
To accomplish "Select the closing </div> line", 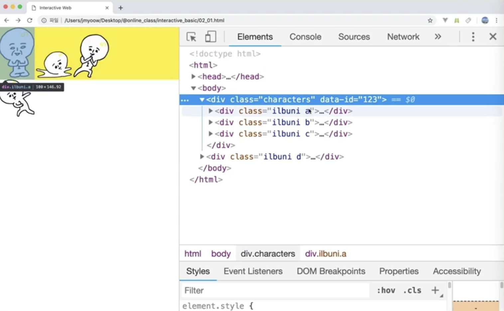I will (221, 145).
